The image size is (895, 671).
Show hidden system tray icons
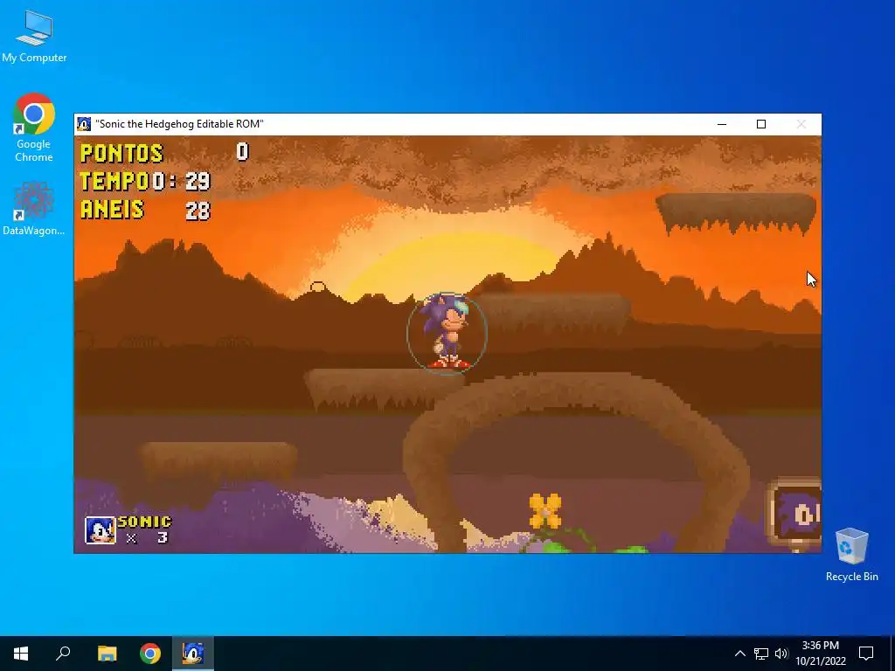(739, 654)
